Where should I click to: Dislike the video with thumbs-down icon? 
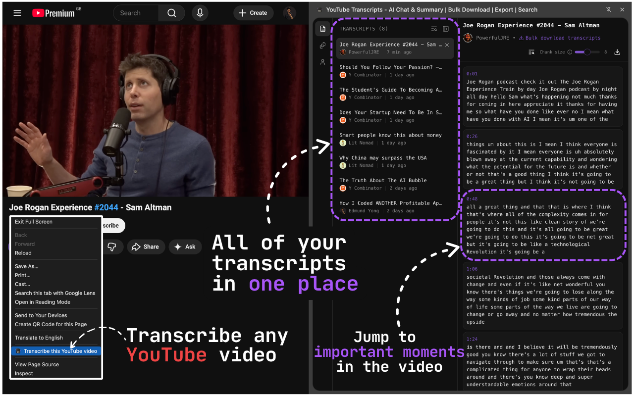coord(112,247)
